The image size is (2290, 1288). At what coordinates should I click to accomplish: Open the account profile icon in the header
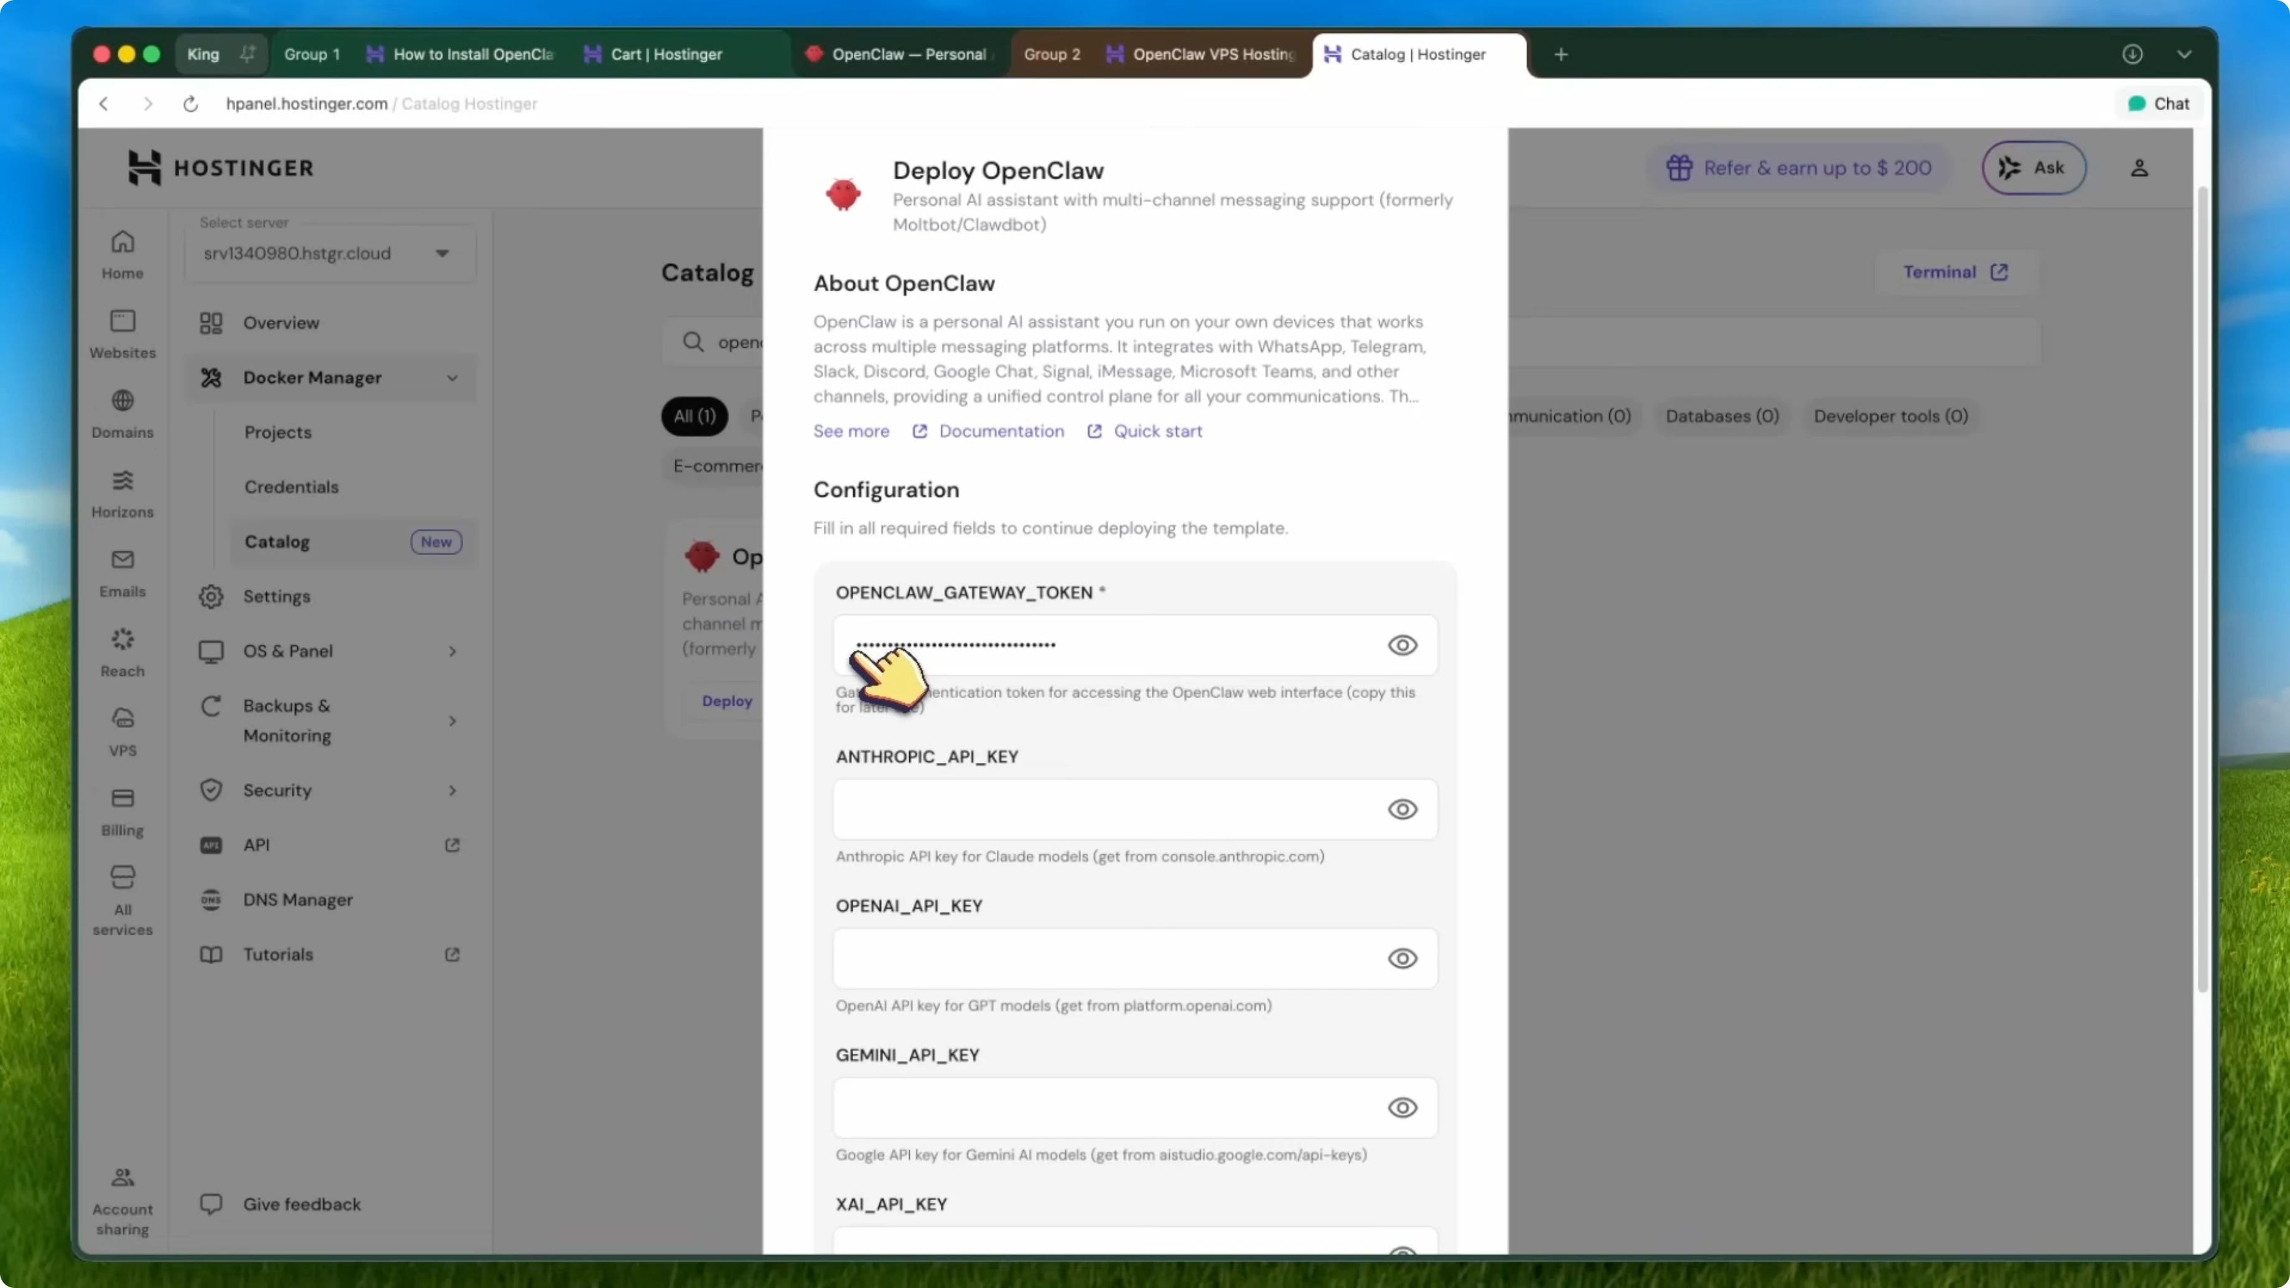tap(2140, 168)
